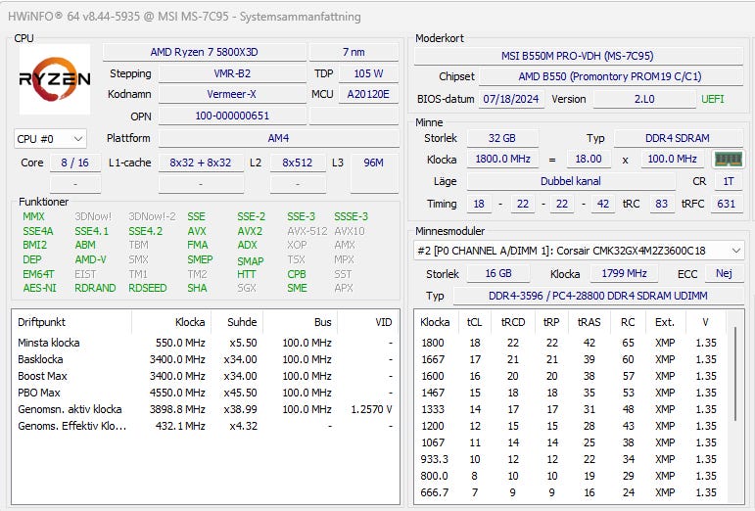Image resolution: width=755 pixels, height=511 pixels.
Task: Click the UEFI indicator label
Action: pos(713,99)
